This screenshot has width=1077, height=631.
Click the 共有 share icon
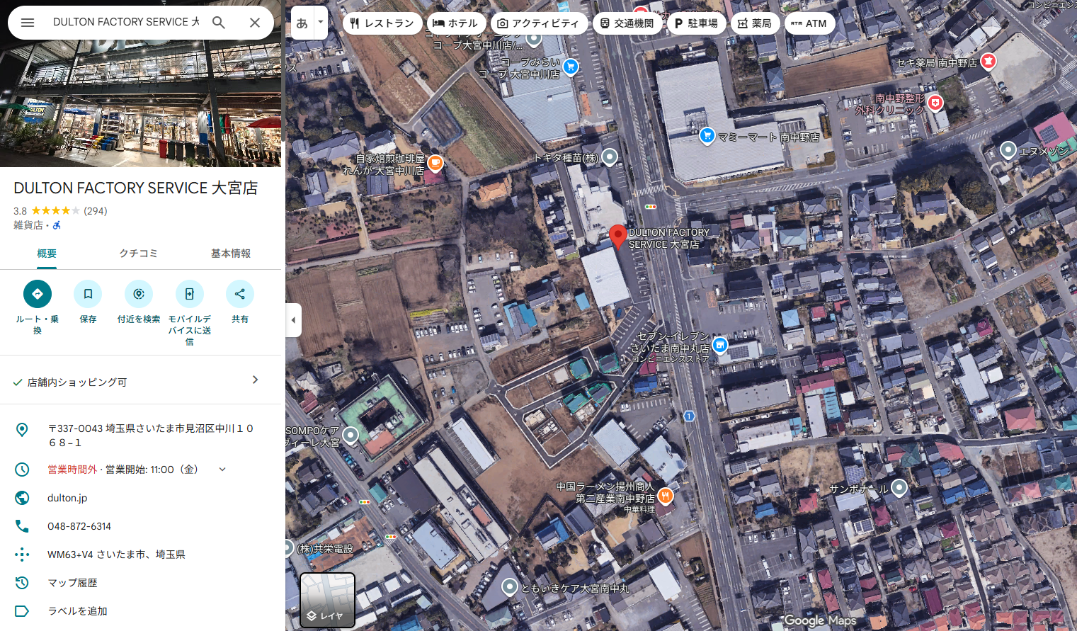click(240, 294)
